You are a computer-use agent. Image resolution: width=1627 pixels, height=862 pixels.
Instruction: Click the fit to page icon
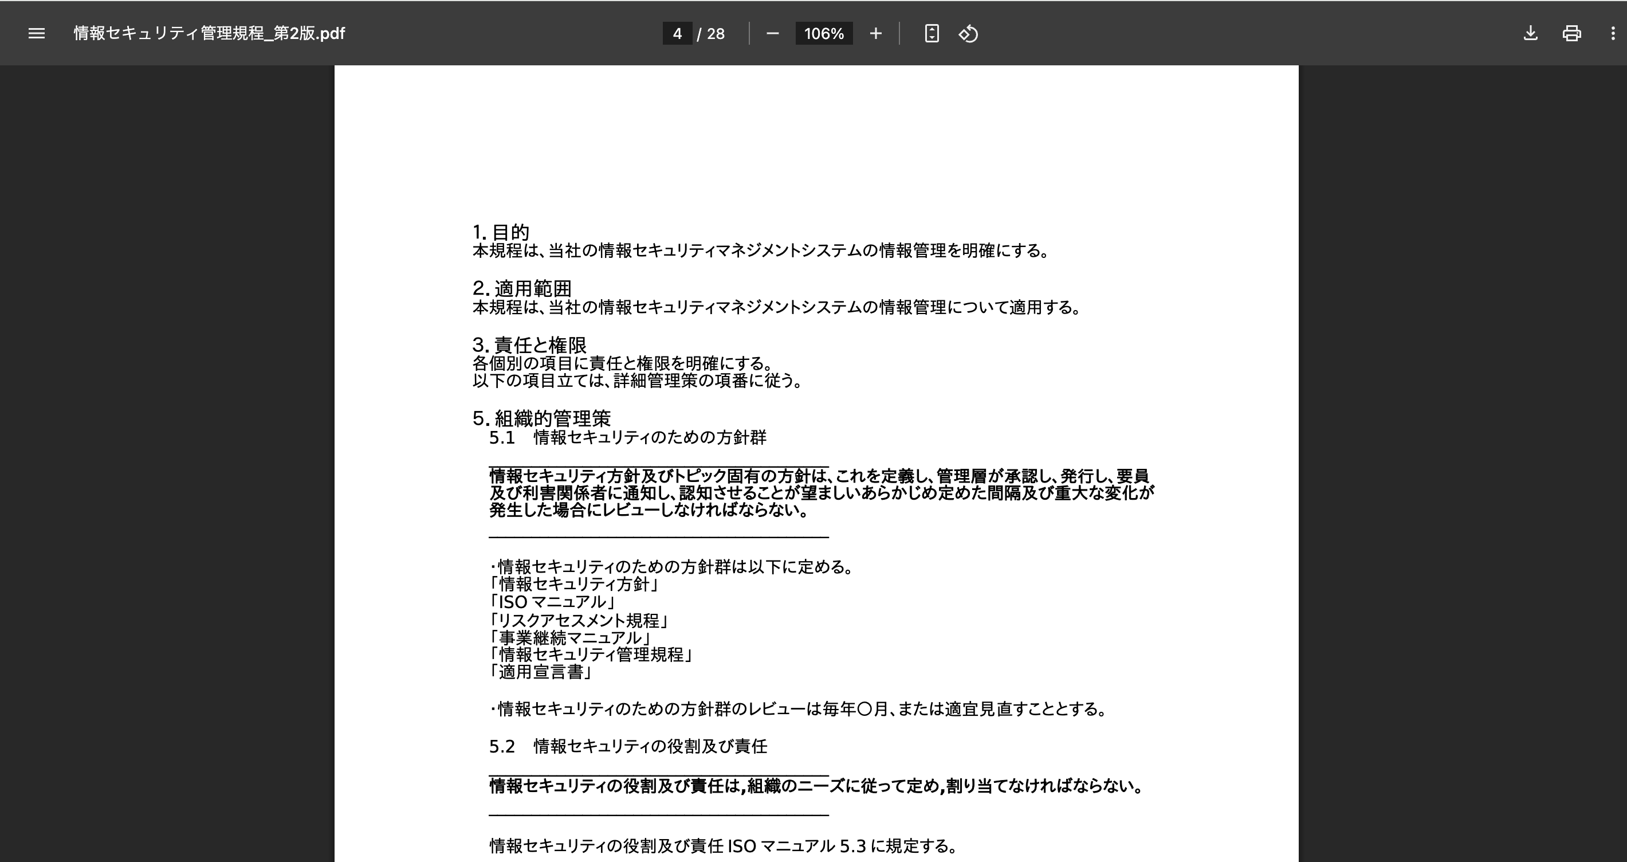(932, 33)
